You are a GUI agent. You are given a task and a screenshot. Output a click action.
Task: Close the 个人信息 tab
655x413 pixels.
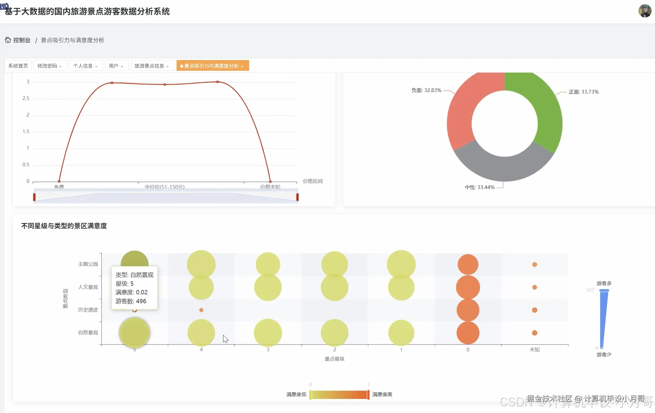96,66
